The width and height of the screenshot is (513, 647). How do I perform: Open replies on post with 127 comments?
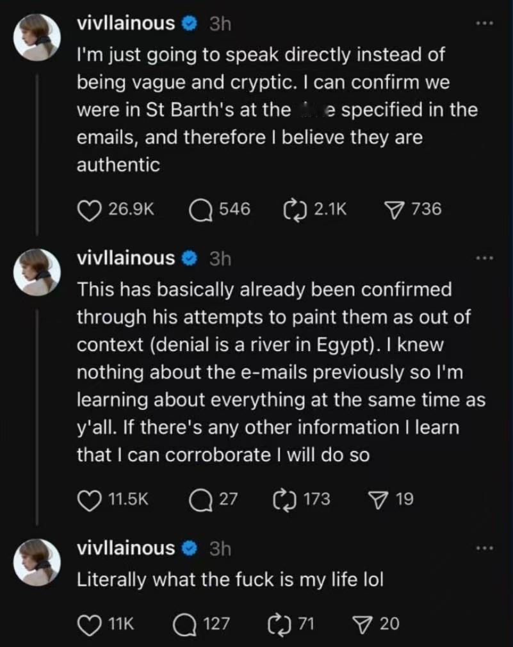coord(186,623)
